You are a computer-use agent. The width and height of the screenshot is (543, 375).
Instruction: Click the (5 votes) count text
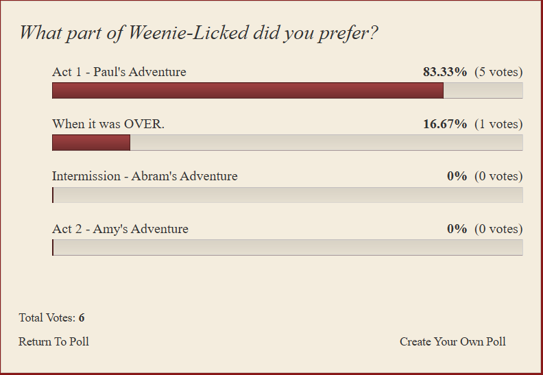tap(498, 72)
